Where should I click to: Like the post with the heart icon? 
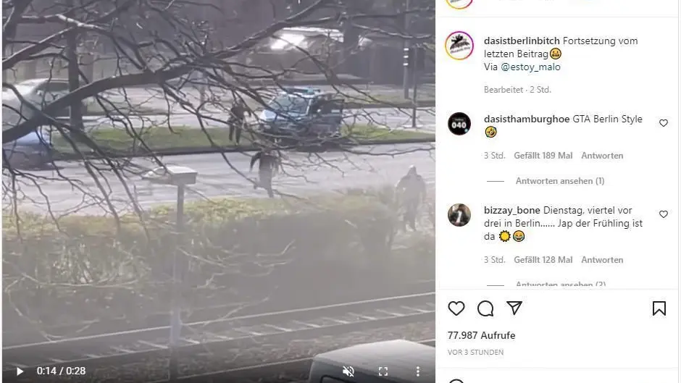[456, 308]
